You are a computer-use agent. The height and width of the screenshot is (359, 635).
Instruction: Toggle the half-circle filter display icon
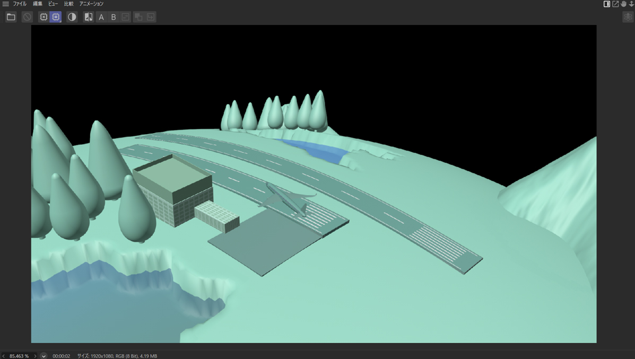pos(72,17)
